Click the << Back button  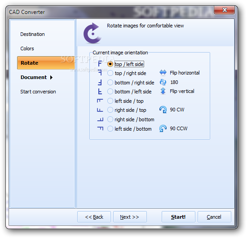[x=94, y=217]
